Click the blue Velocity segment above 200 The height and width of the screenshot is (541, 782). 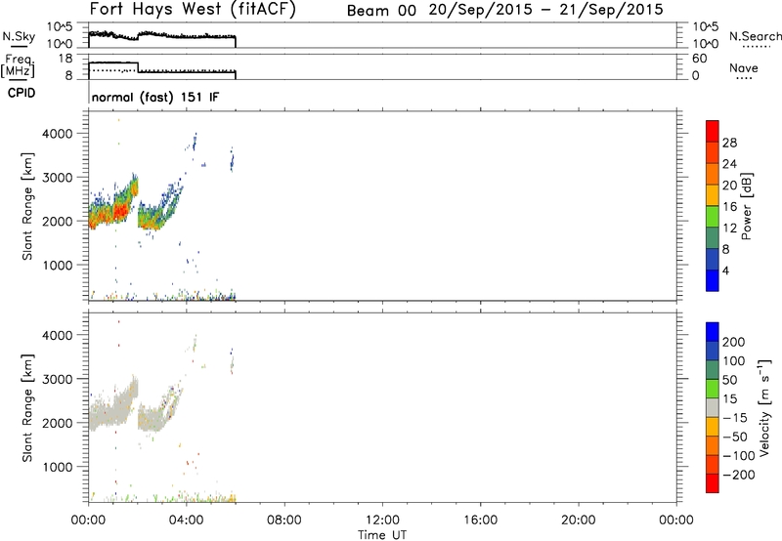tap(713, 332)
